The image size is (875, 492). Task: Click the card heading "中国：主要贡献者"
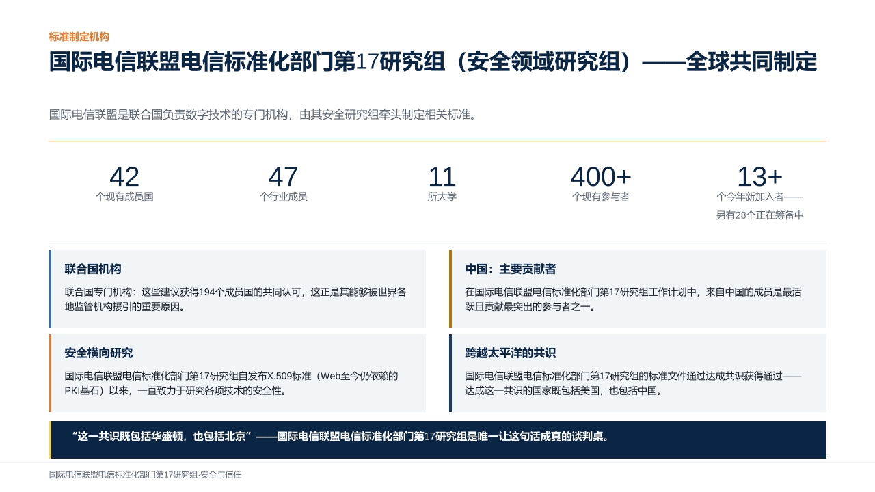511,269
